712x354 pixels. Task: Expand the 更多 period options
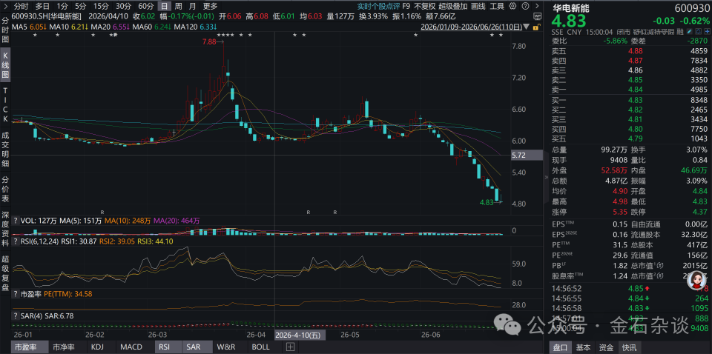(x=210, y=7)
